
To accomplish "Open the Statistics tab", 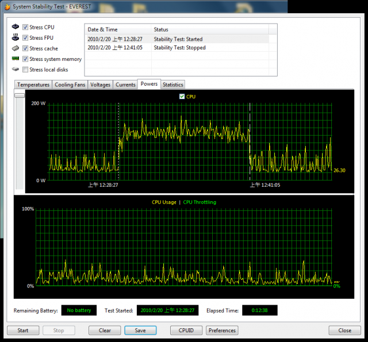I will tap(172, 84).
